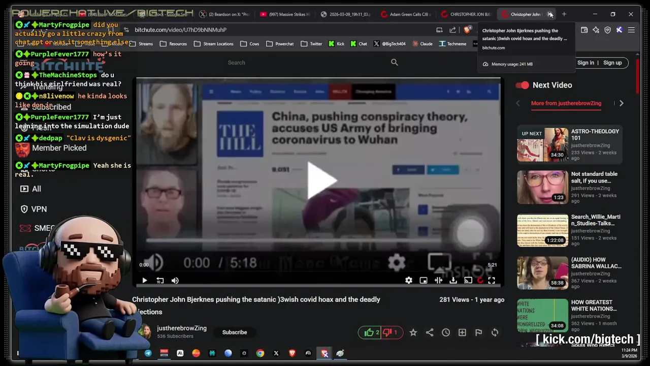Open Resources bookmark folder

coord(173,44)
